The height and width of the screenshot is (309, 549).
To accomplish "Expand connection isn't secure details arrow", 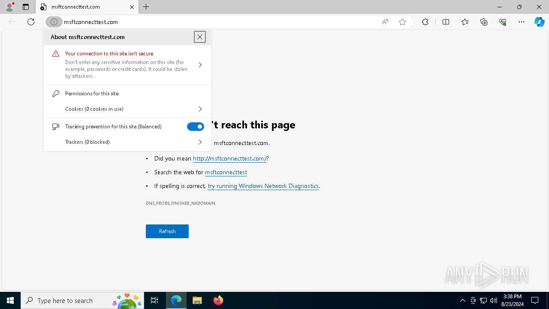I will (x=200, y=65).
